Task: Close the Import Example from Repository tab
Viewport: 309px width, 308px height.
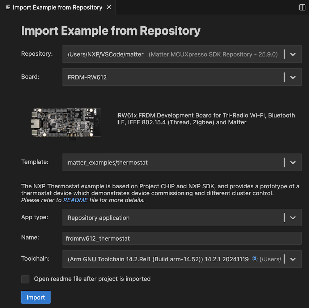Action: click(x=109, y=7)
